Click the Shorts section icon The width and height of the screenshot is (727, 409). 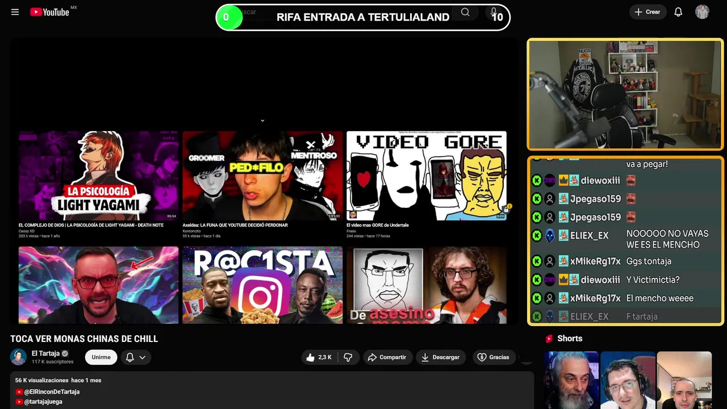pyautogui.click(x=549, y=339)
